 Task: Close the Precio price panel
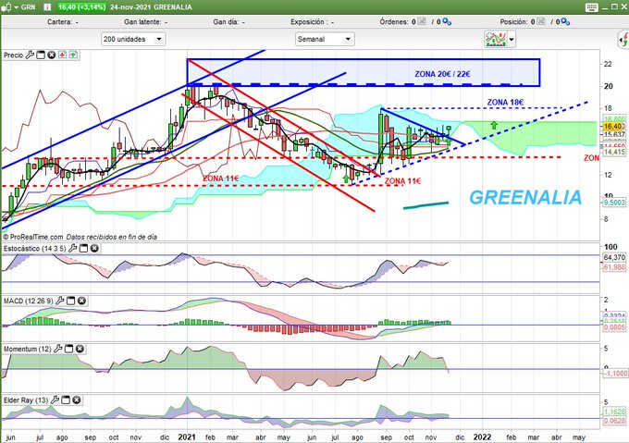pyautogui.click(x=52, y=55)
